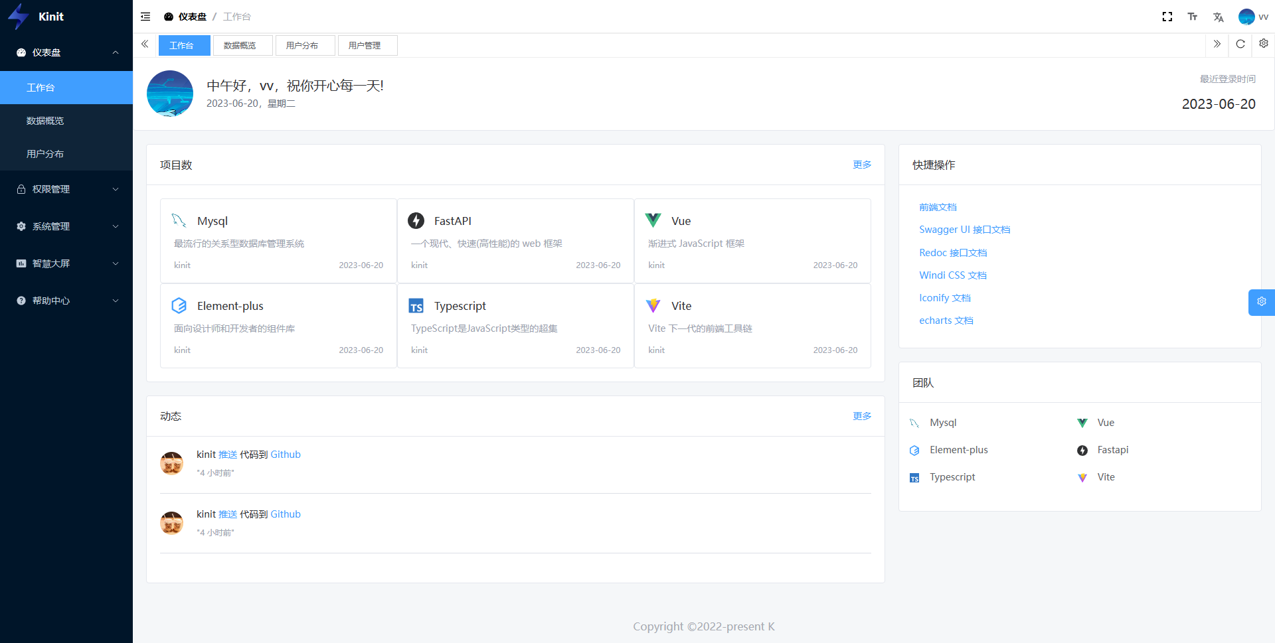Open the 前端文档 quick link
Image resolution: width=1275 pixels, height=643 pixels.
click(938, 207)
